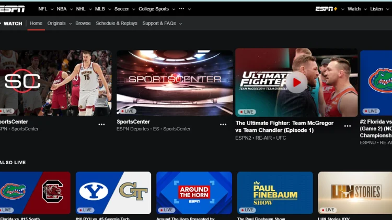Open Around The Horn live tile
The image size is (392, 220).
(194, 192)
